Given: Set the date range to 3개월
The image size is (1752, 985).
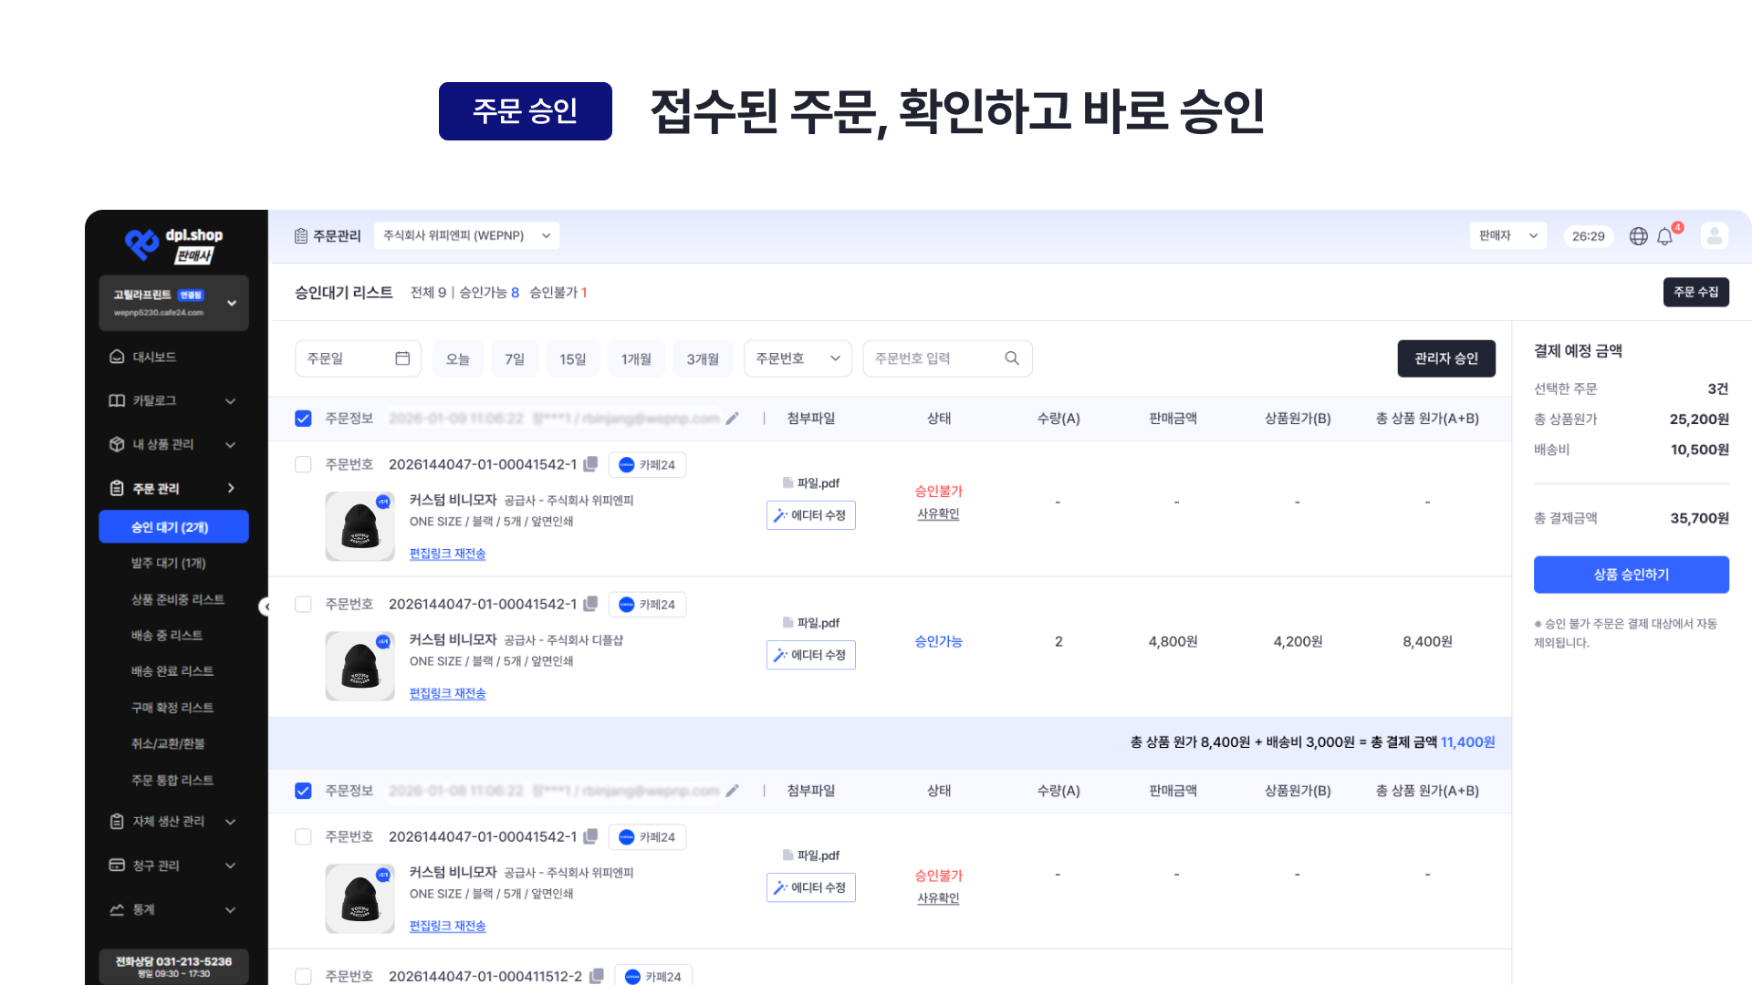Looking at the screenshot, I should click(703, 358).
